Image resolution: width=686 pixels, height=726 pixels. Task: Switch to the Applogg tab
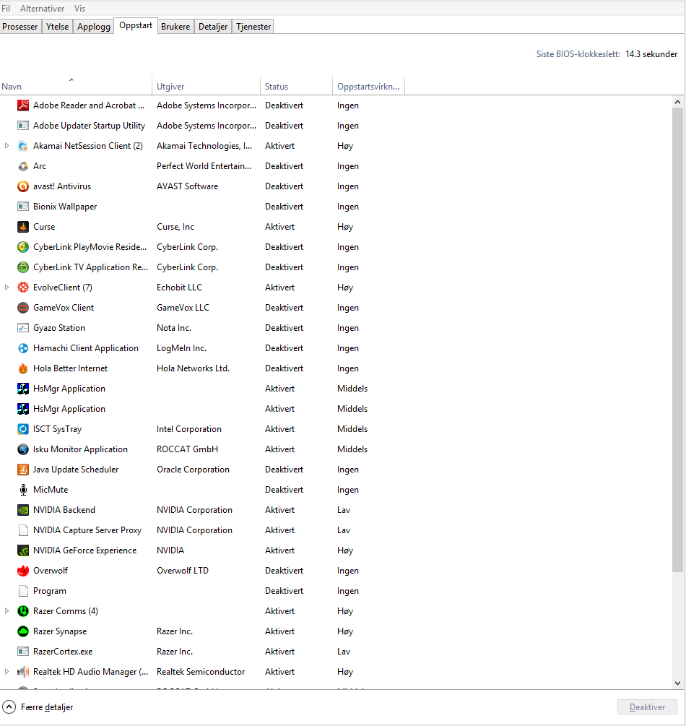tap(93, 27)
